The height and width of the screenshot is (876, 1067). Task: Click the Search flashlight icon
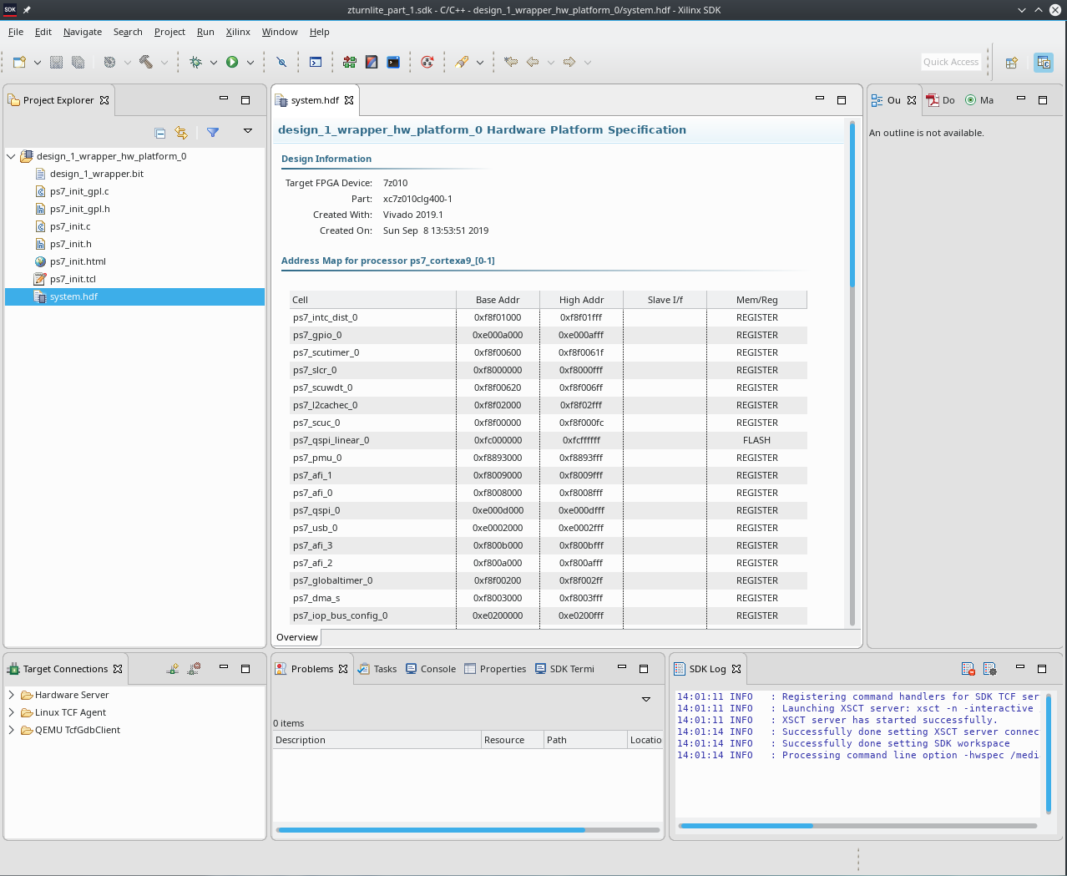[x=462, y=62]
